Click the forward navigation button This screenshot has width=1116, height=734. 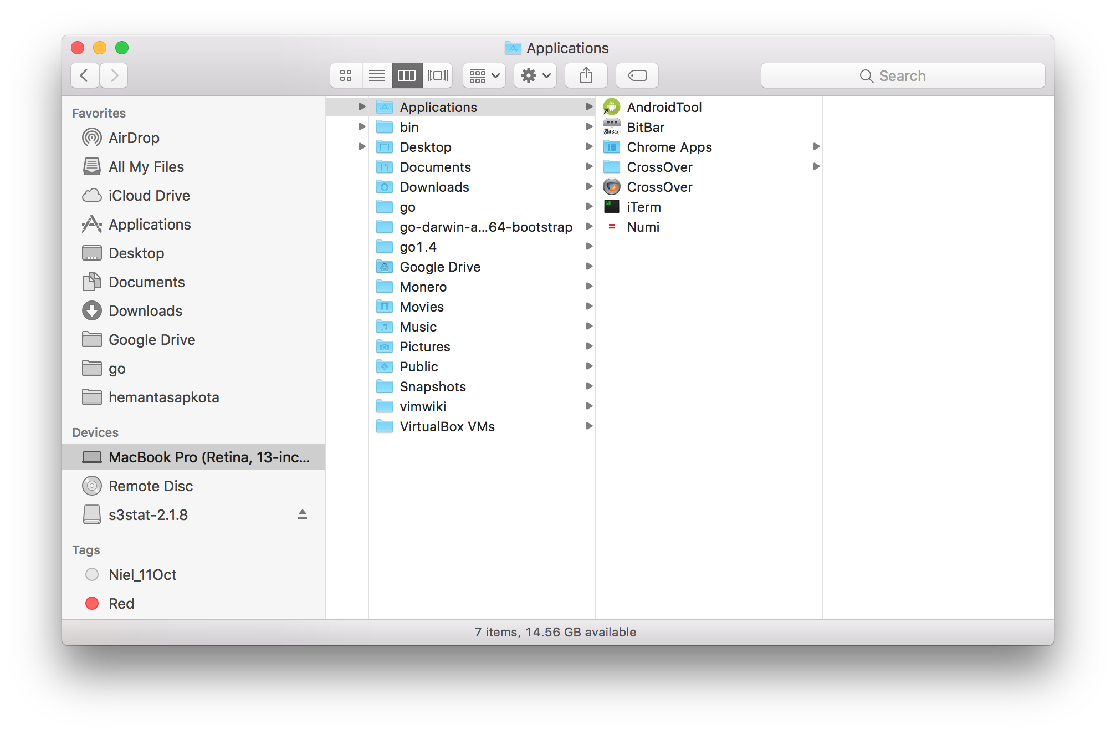pyautogui.click(x=114, y=75)
